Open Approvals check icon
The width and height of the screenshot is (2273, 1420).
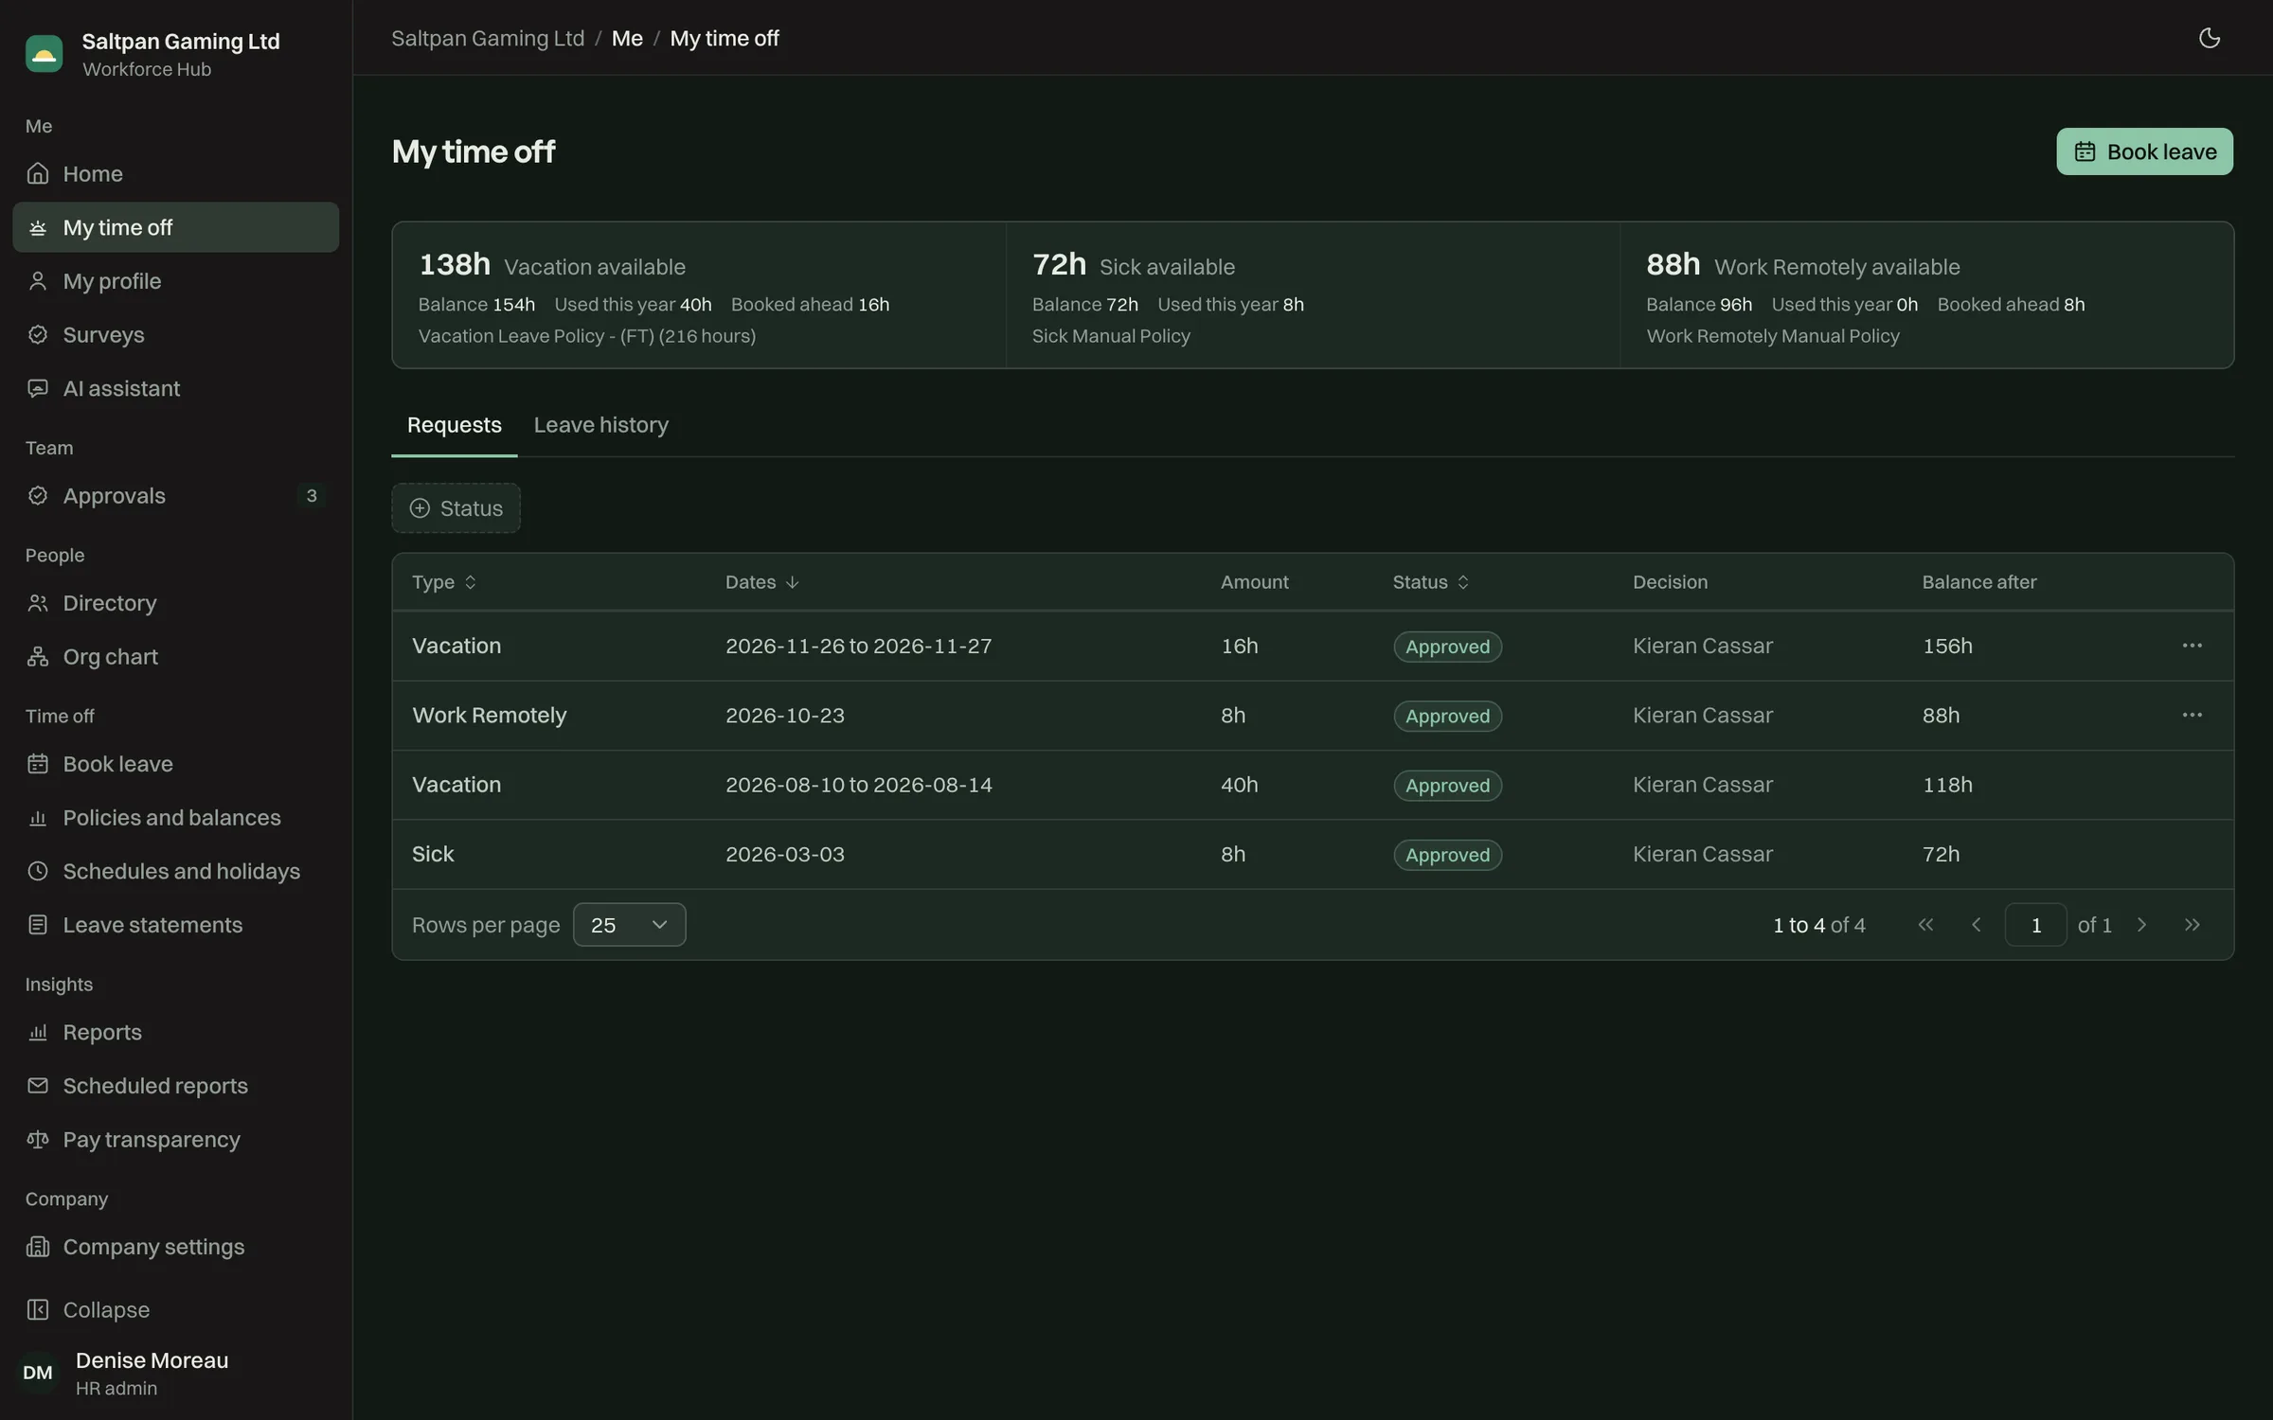[x=38, y=495]
